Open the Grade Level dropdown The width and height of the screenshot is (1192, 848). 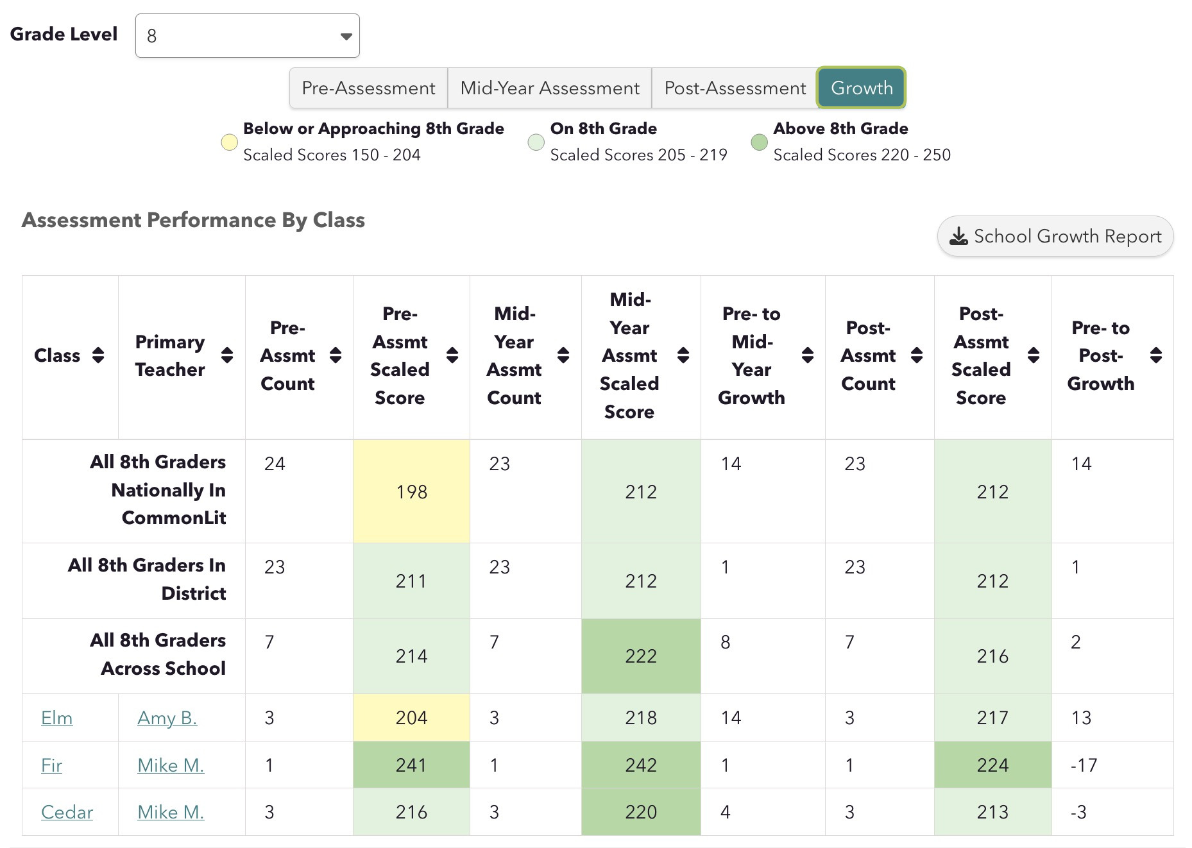[248, 36]
